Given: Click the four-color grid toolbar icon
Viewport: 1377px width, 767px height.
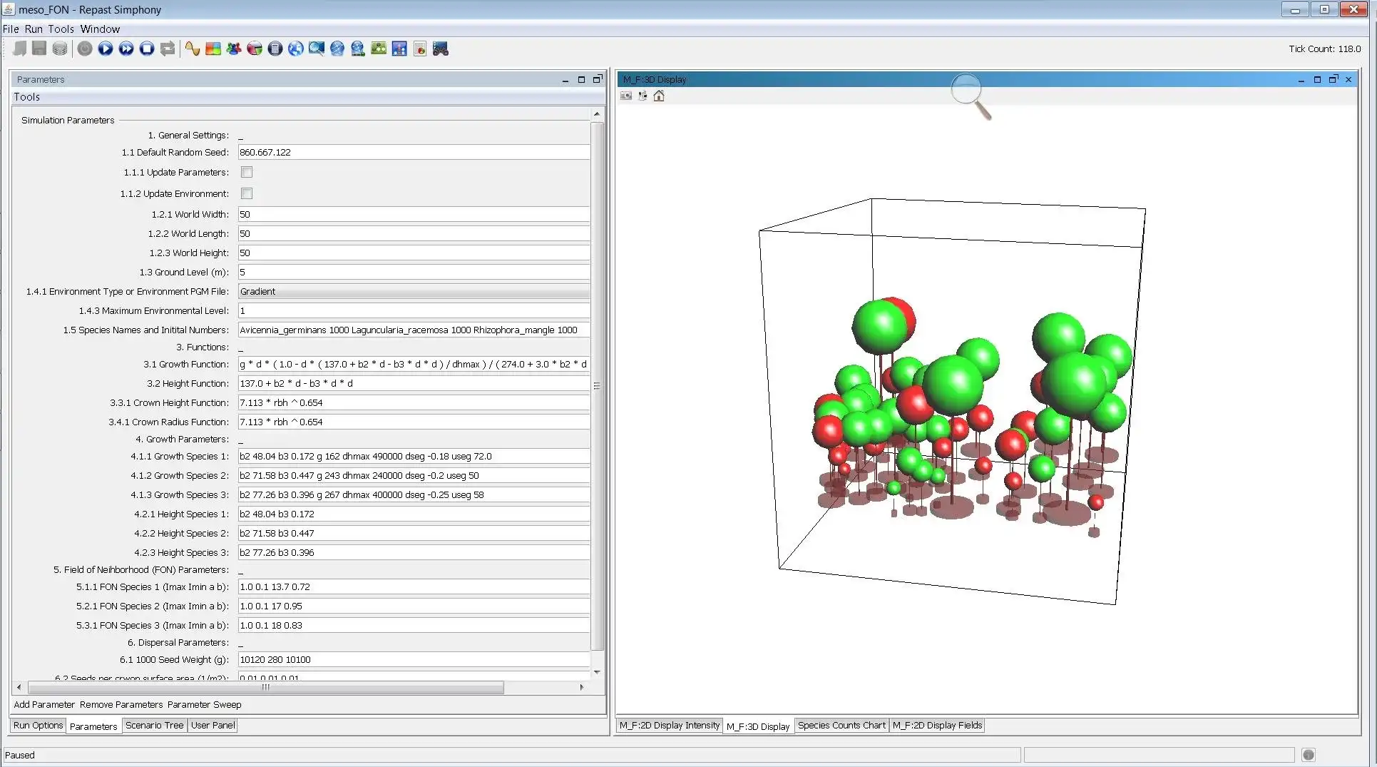Looking at the screenshot, I should [213, 49].
